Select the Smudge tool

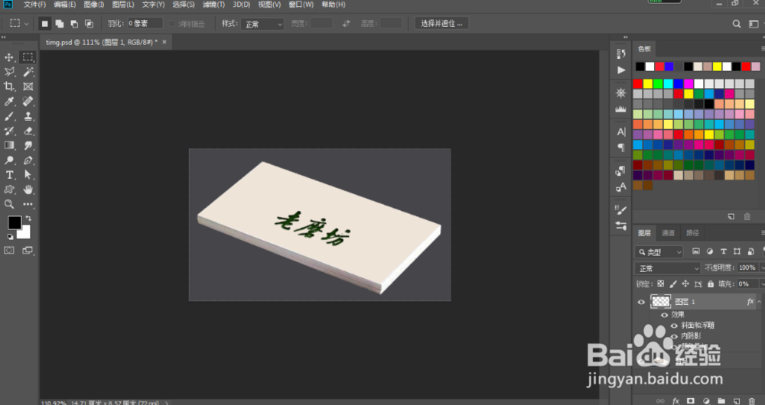[28, 145]
